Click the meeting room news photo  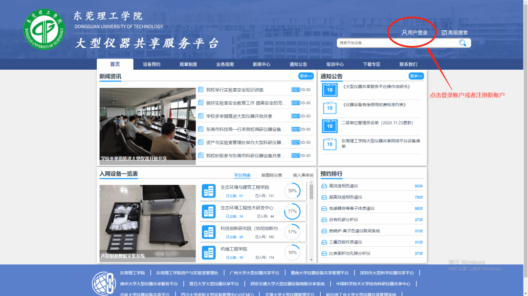click(148, 126)
